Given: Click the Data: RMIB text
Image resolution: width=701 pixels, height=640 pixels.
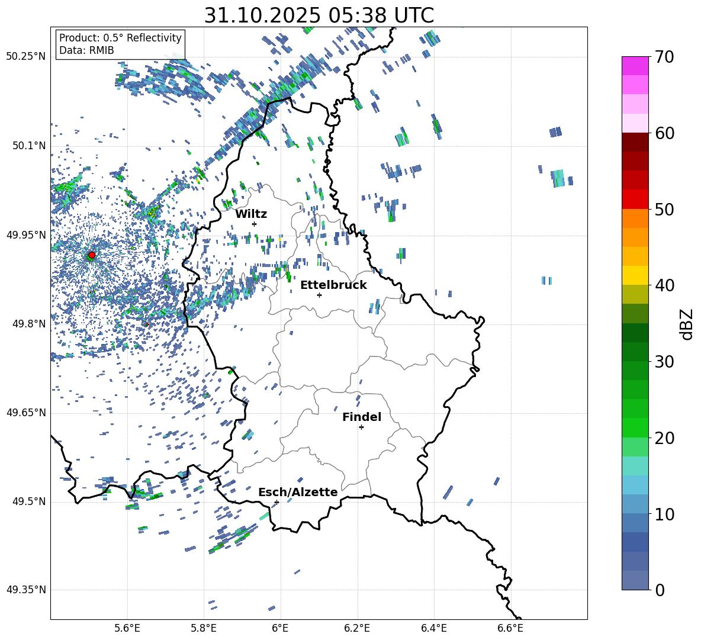Looking at the screenshot, I should coord(86,50).
